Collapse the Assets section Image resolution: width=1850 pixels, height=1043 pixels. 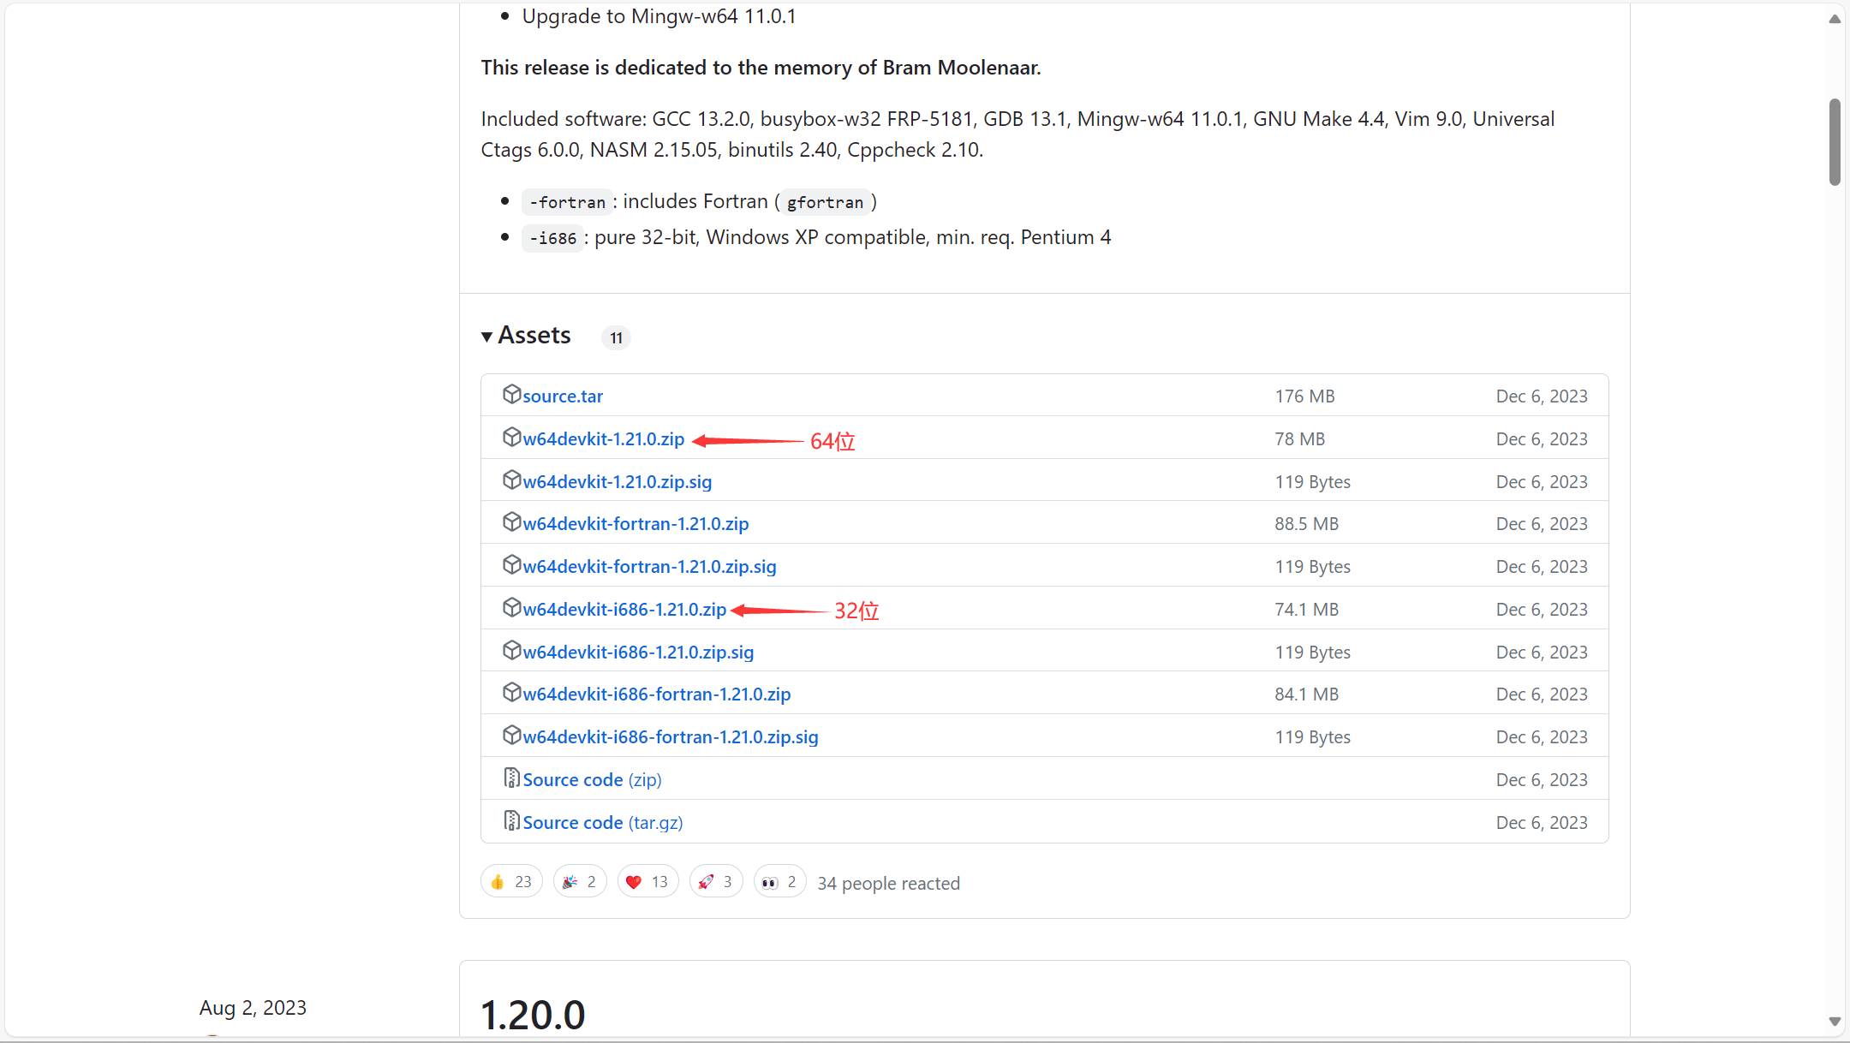tap(526, 335)
